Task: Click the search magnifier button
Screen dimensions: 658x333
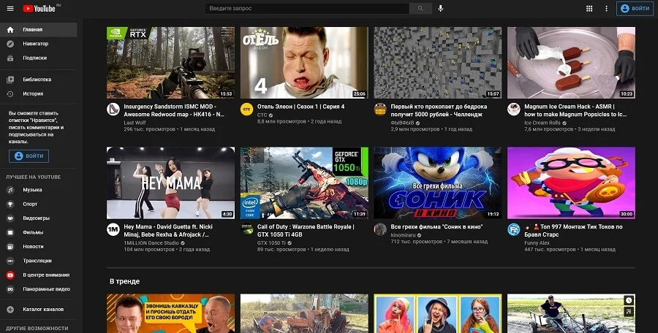Action: click(420, 8)
